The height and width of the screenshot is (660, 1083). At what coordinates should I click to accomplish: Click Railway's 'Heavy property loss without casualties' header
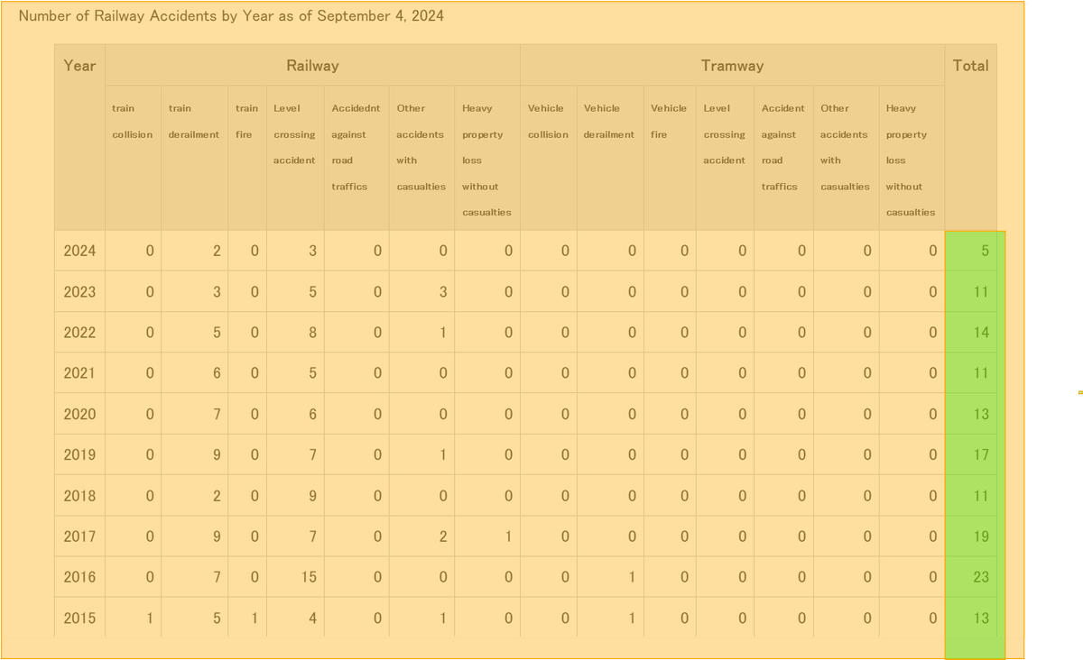pos(486,160)
